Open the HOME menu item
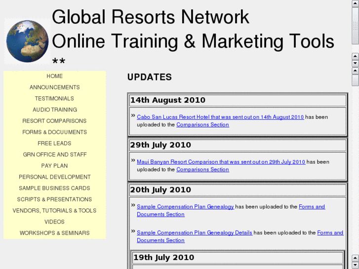Screen dimensions: 359x269 click(54, 76)
